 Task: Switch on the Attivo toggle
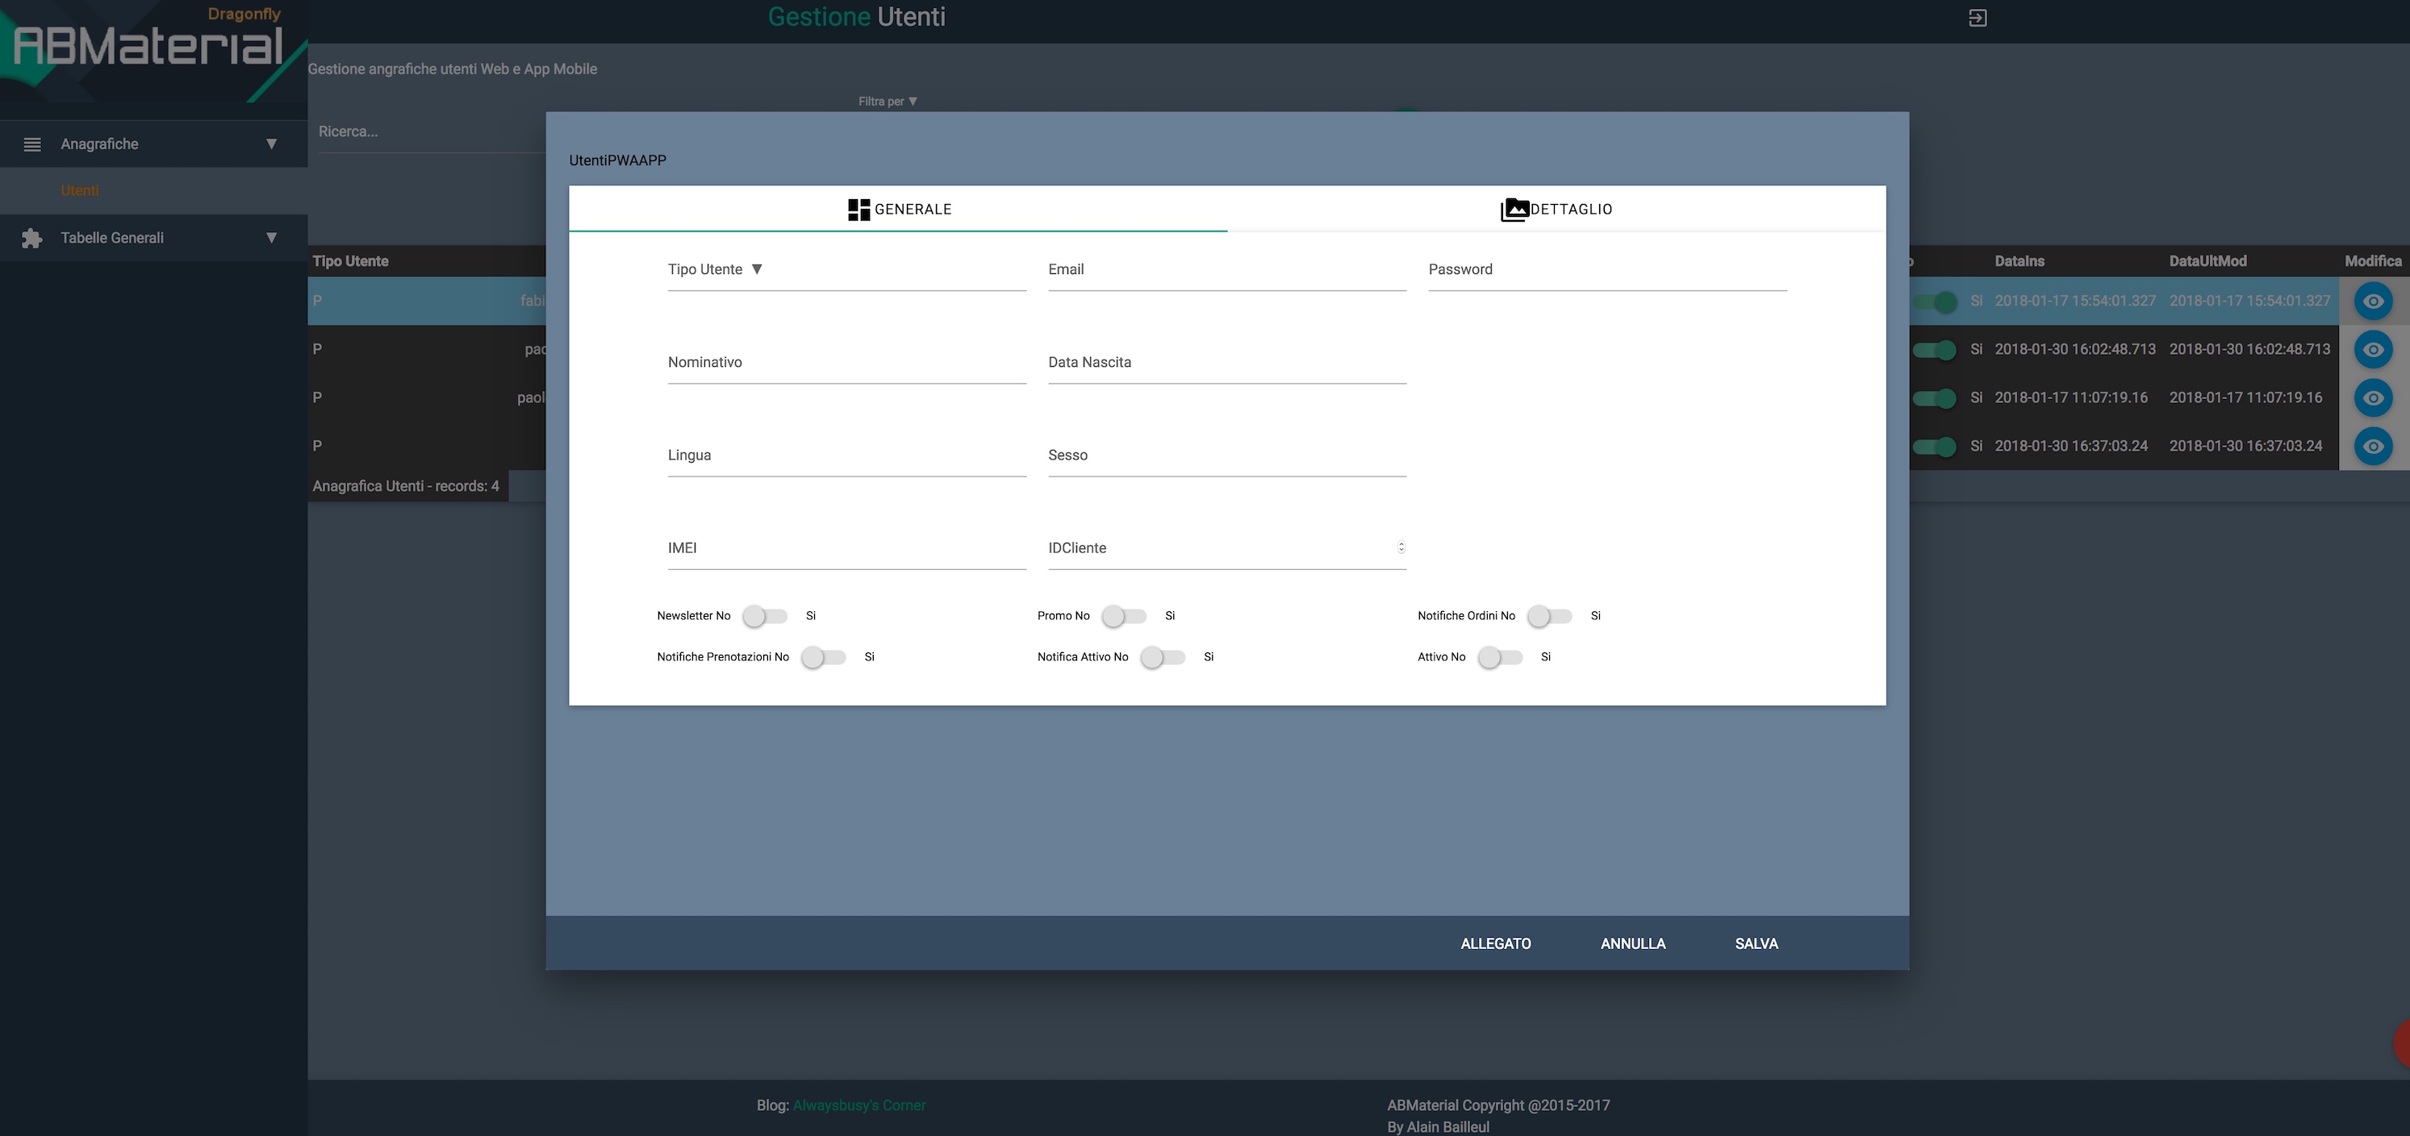[1500, 657]
